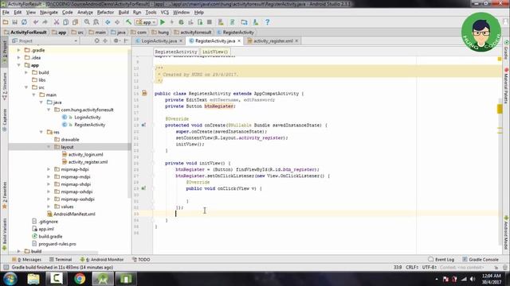The height and width of the screenshot is (286, 510).
Task: Open the app run configuration dropdown
Action: pos(146,22)
